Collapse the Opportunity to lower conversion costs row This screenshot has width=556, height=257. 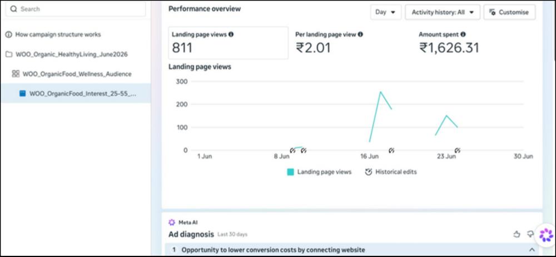pyautogui.click(x=532, y=250)
